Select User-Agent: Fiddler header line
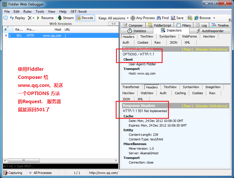This screenshot has height=178, width=234. [142, 64]
